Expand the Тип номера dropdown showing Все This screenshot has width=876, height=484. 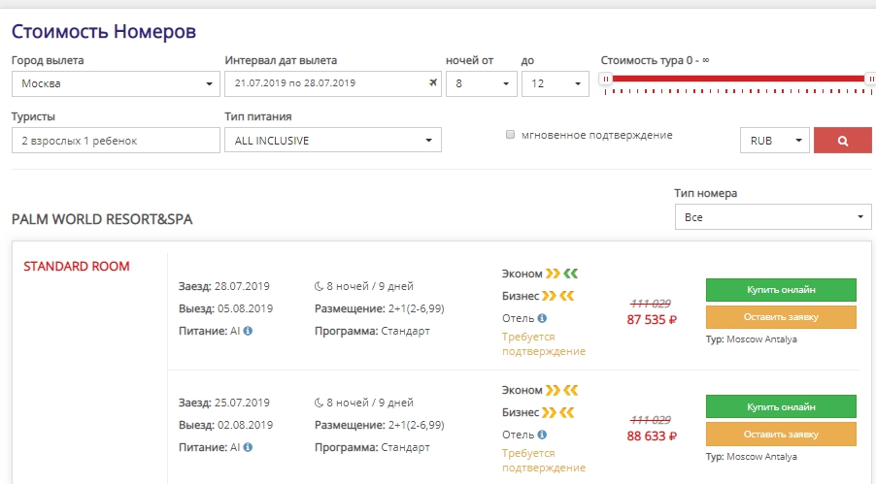click(773, 217)
